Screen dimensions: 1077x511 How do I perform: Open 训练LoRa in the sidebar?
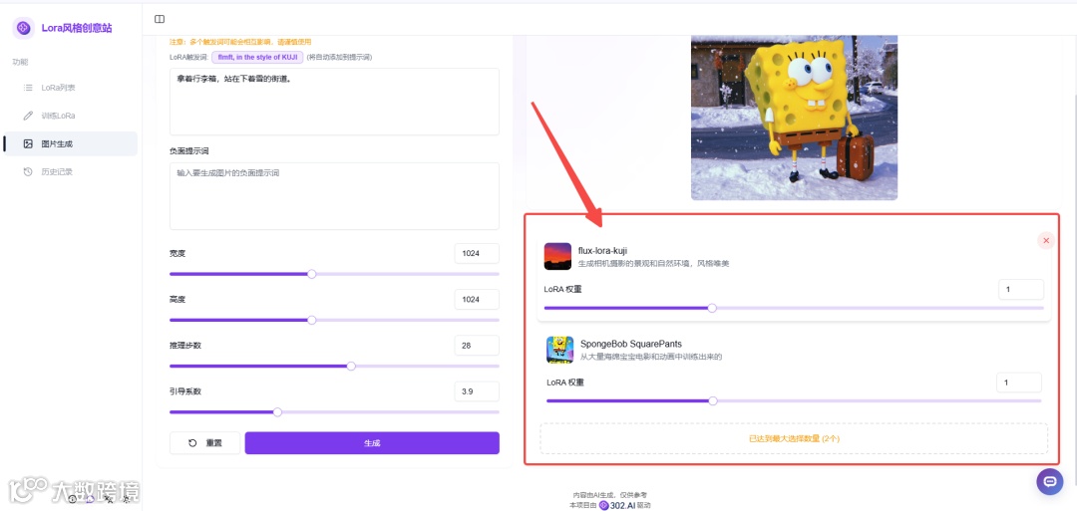[70, 116]
